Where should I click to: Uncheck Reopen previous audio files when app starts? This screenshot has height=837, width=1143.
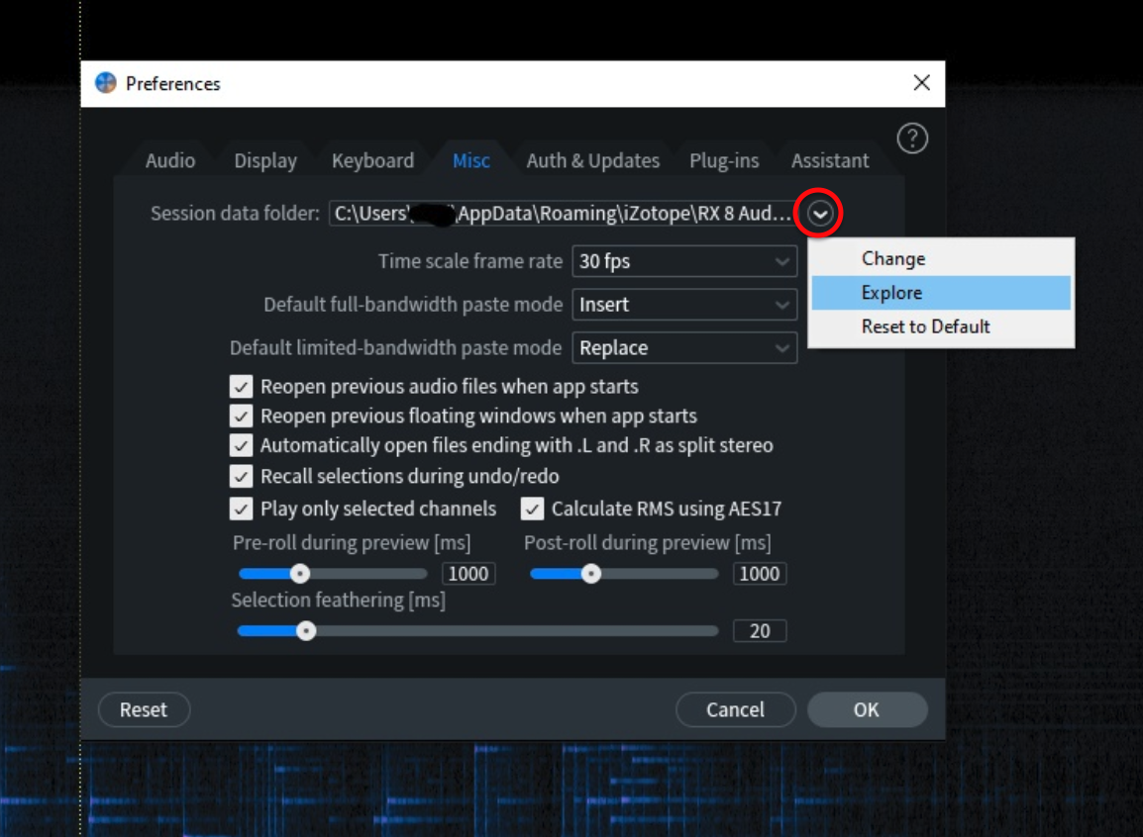(x=242, y=387)
